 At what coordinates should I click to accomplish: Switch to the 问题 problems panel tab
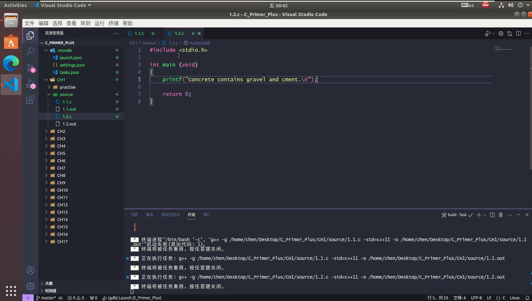[x=134, y=215]
